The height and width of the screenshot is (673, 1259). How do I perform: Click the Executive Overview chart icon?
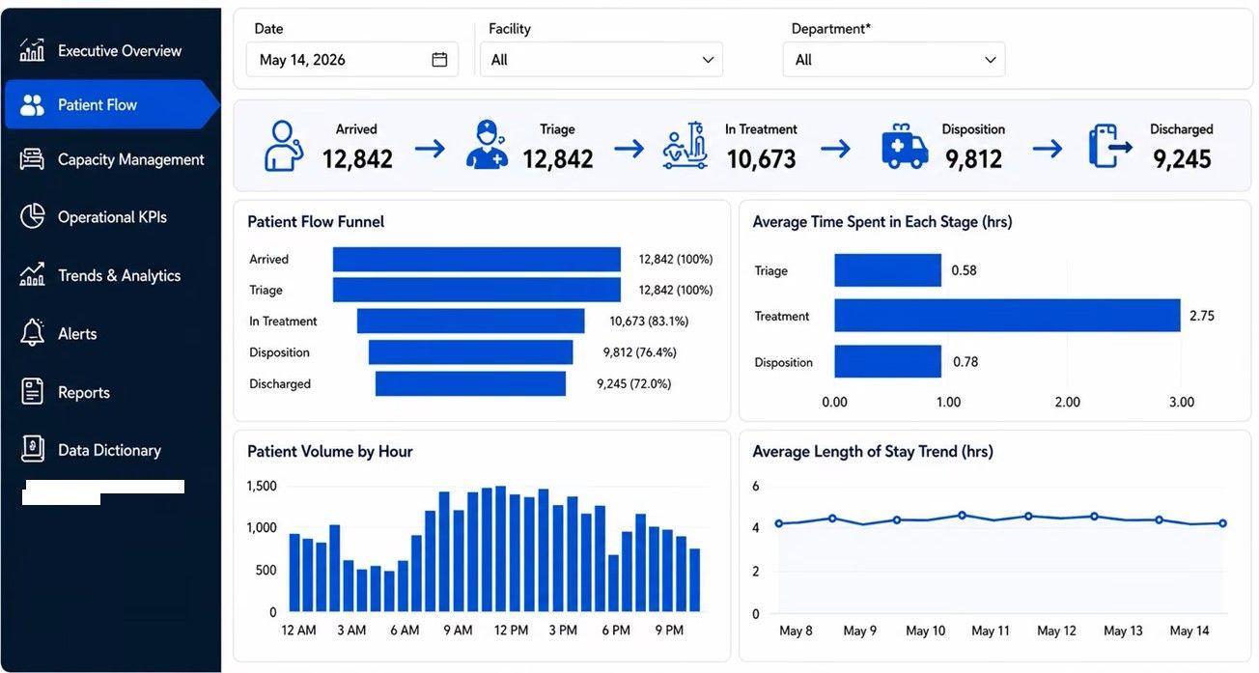click(32, 50)
